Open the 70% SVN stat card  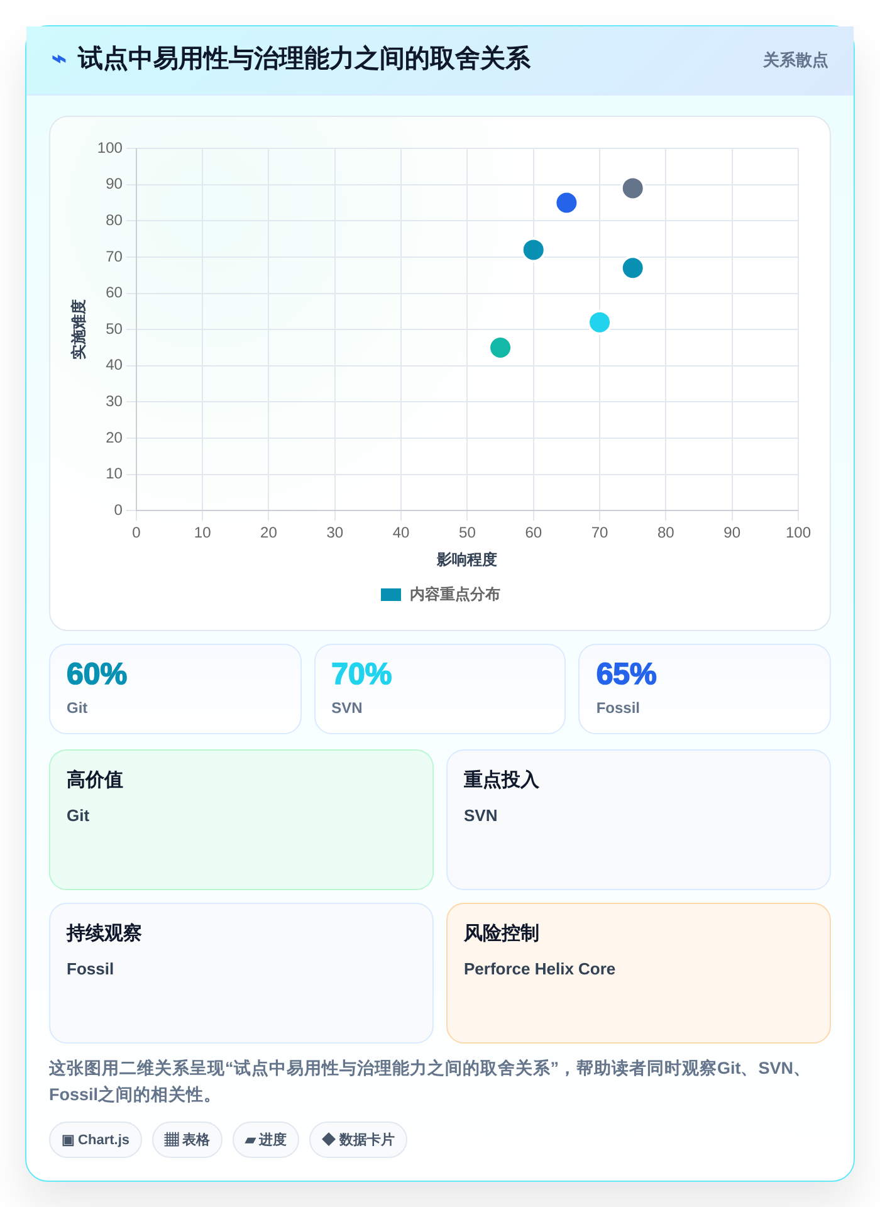point(440,689)
